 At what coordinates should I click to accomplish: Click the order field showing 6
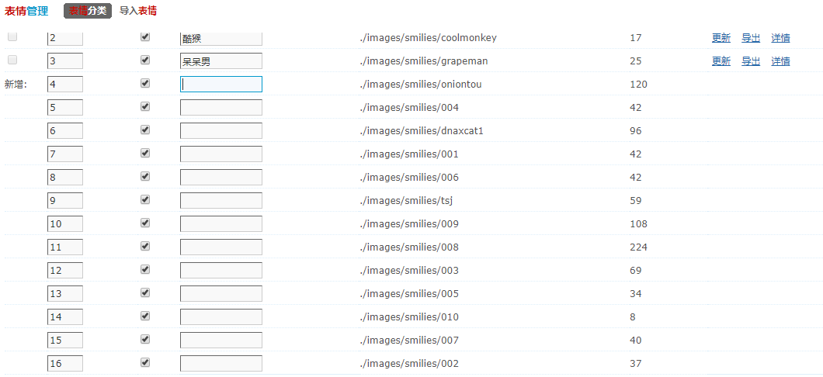pos(65,130)
